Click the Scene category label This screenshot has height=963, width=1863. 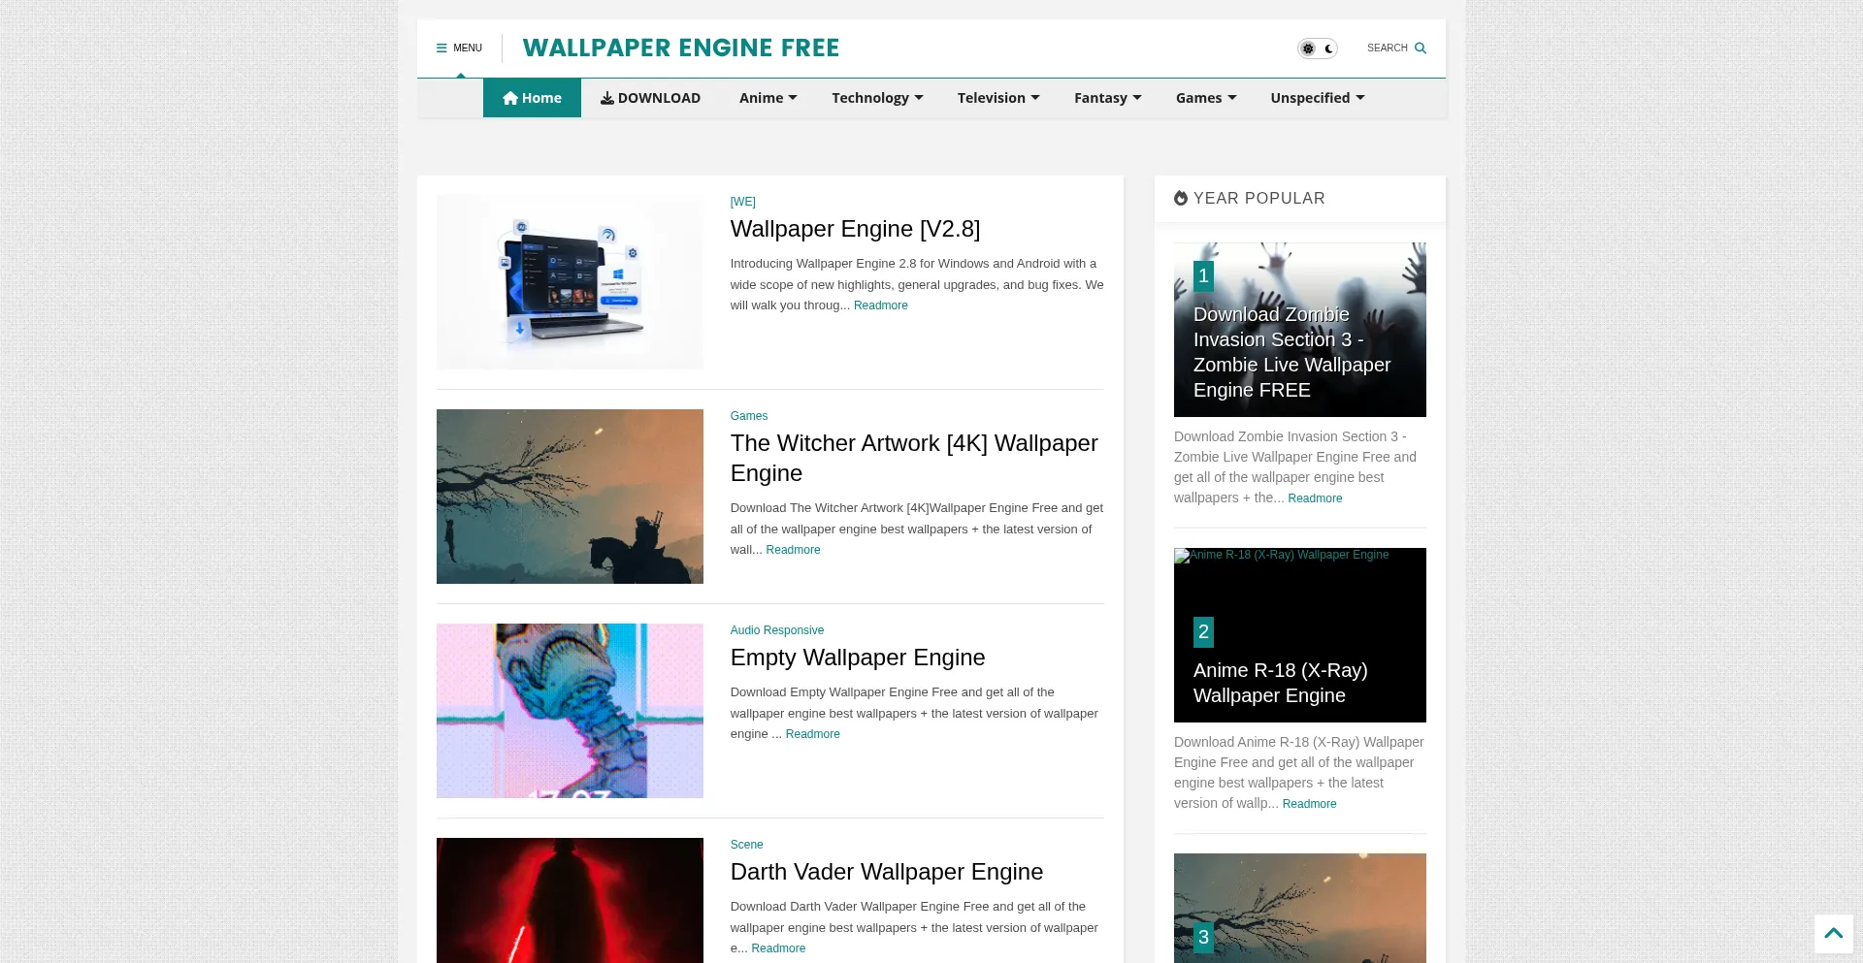(x=746, y=845)
